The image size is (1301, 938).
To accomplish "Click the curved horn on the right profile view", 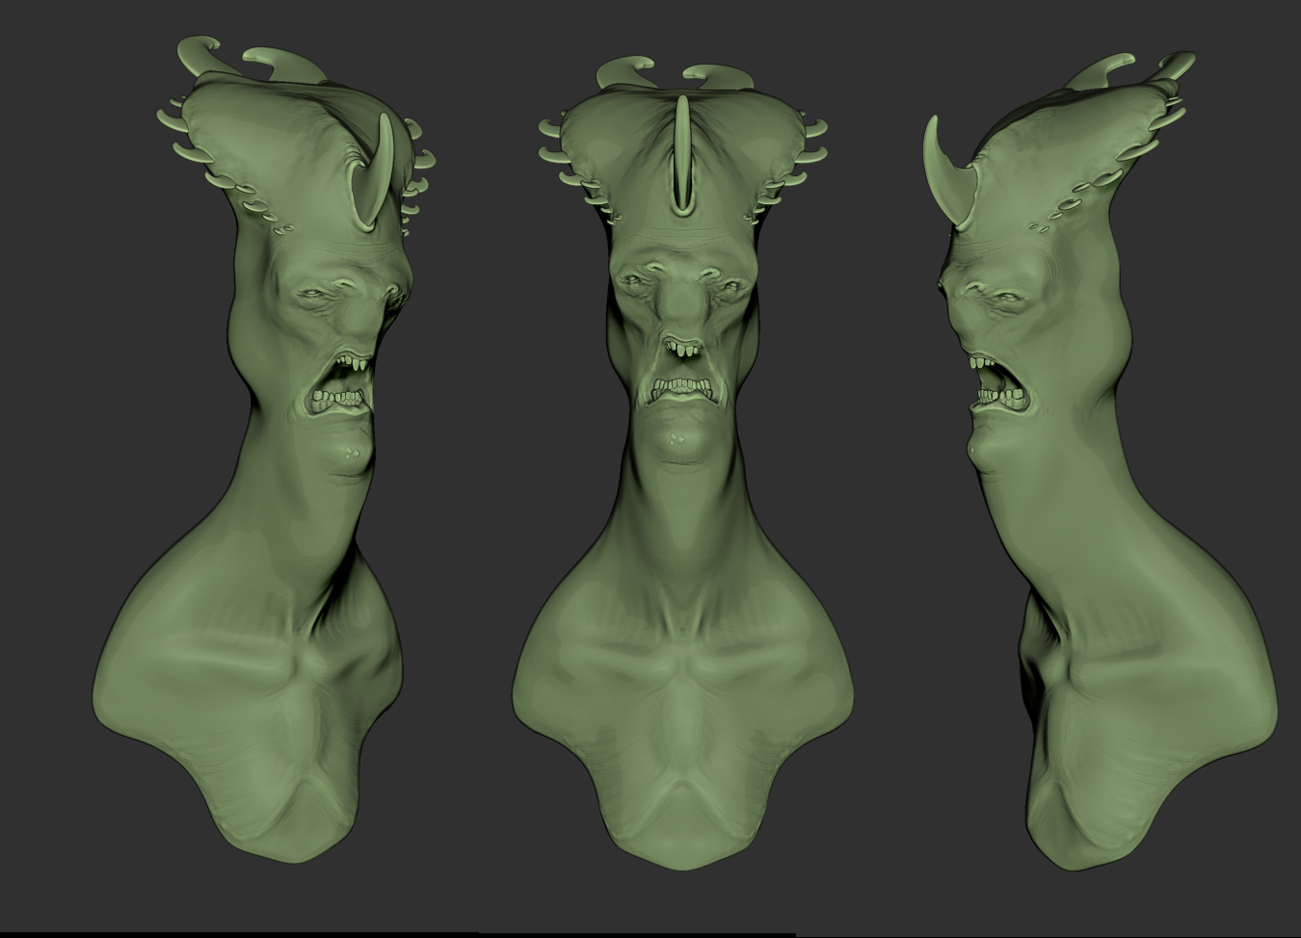I will [x=946, y=173].
